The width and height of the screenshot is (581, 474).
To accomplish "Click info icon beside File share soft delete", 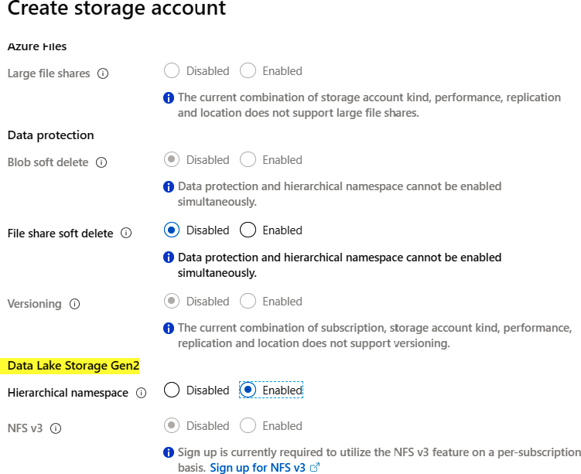I will tap(126, 234).
